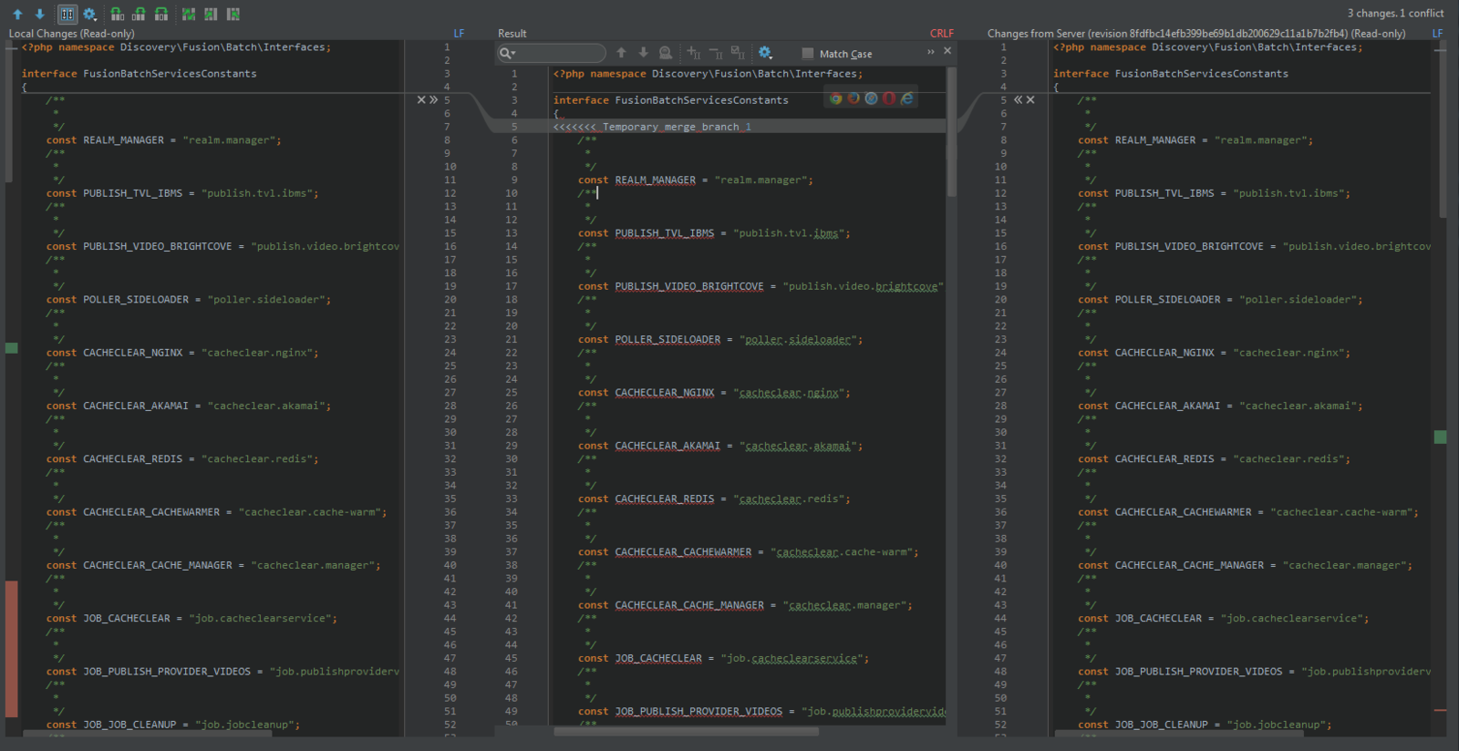Click the CRLF line separator label
1459x751 pixels.
tap(941, 34)
